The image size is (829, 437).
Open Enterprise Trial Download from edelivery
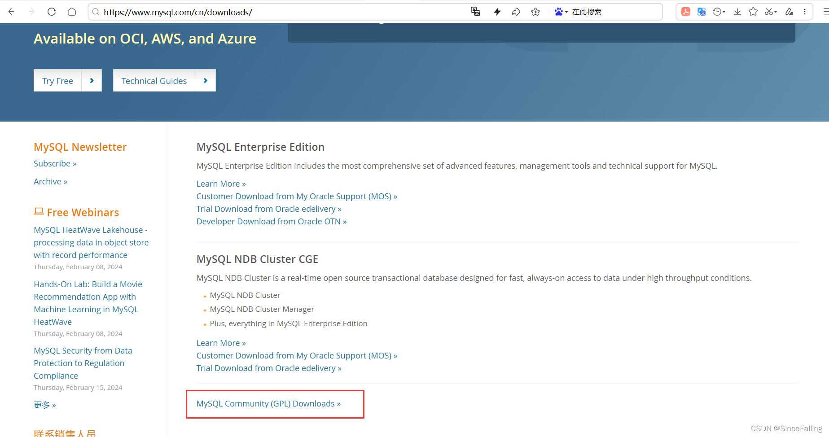click(269, 209)
